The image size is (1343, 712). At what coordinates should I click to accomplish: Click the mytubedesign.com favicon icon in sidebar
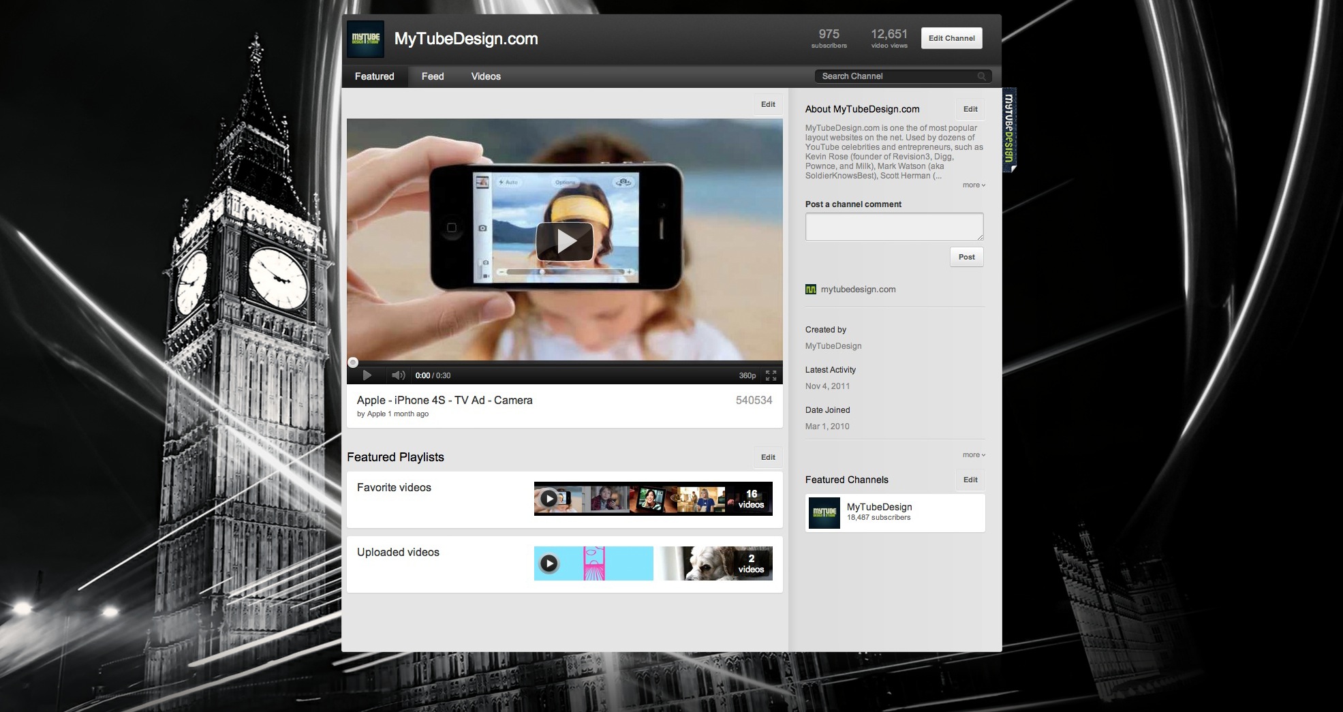pyautogui.click(x=811, y=290)
